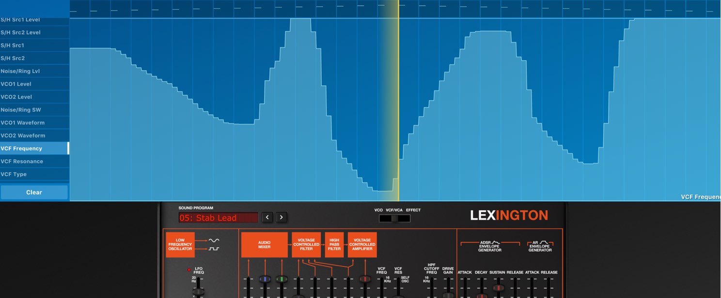Click the 'DRIVE GAIN' label
This screenshot has height=298, width=721.
point(448,270)
